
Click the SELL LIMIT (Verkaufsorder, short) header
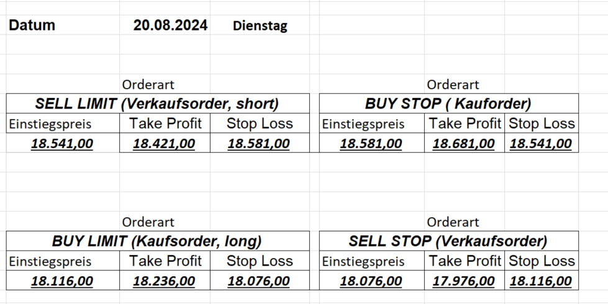tap(157, 104)
